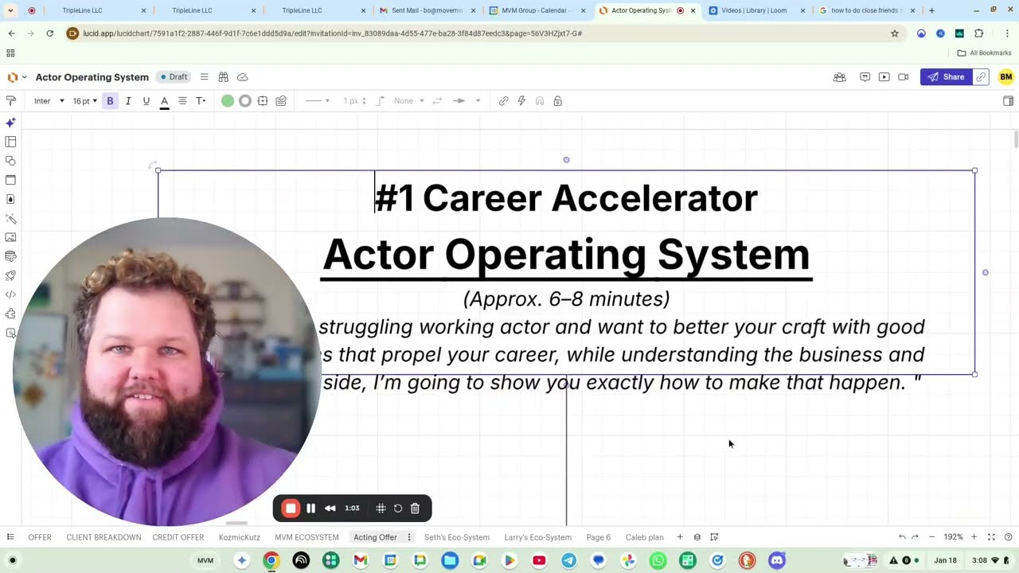The height and width of the screenshot is (573, 1019).
Task: Bookmark this page with the star
Action: 895,33
